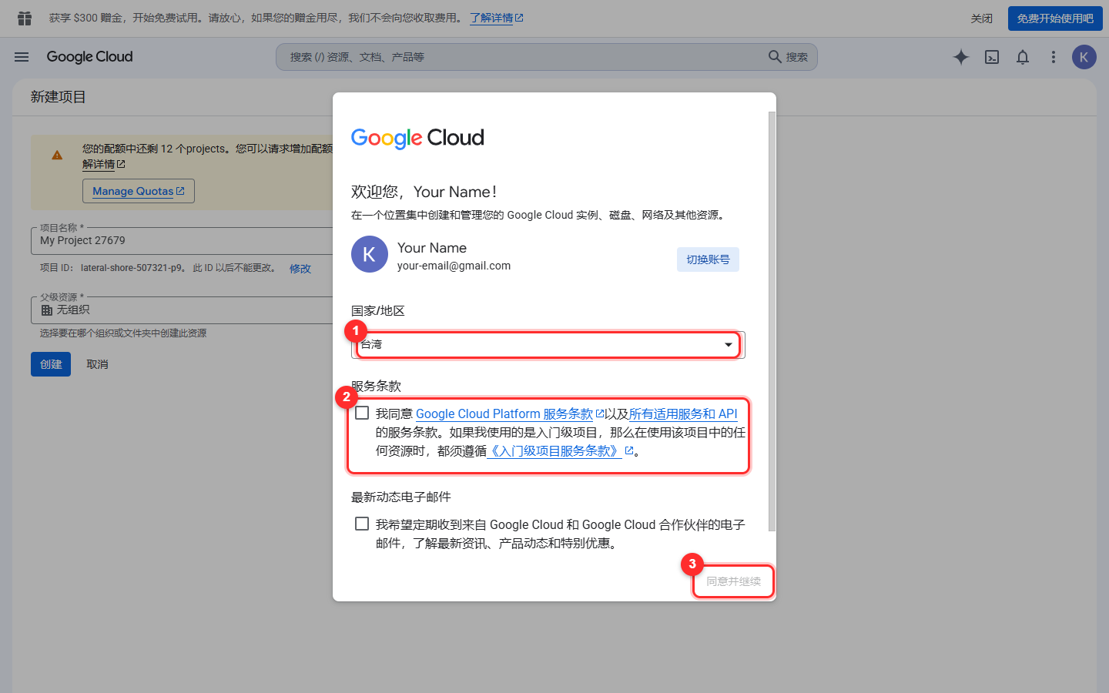Click 关闭 in the top banner
This screenshot has height=693, width=1109.
click(x=982, y=18)
